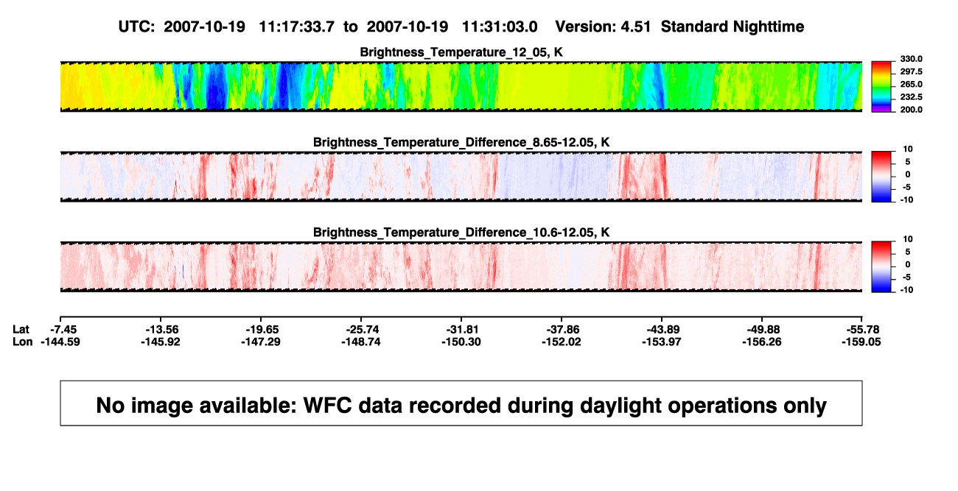This screenshot has width=958, height=491.
Task: Click the UTC start time 11:17:33.7
Action: [x=298, y=27]
